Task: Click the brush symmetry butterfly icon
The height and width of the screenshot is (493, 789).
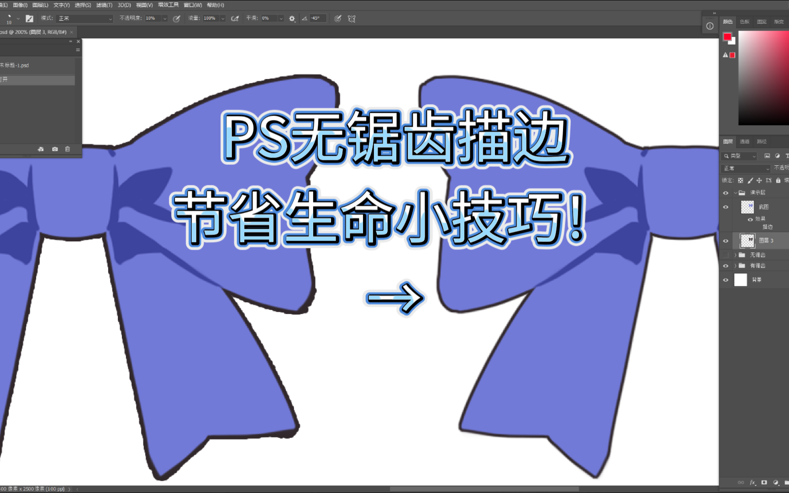Action: click(x=351, y=18)
